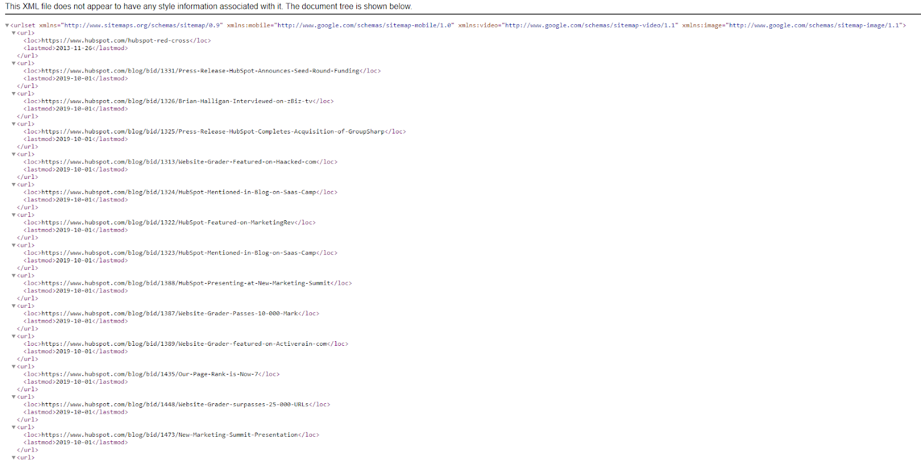Click loc URL Brian-Halligan-Interviewed-on-zBiz-tv
Image resolution: width=921 pixels, height=462 pixels.
coord(177,101)
